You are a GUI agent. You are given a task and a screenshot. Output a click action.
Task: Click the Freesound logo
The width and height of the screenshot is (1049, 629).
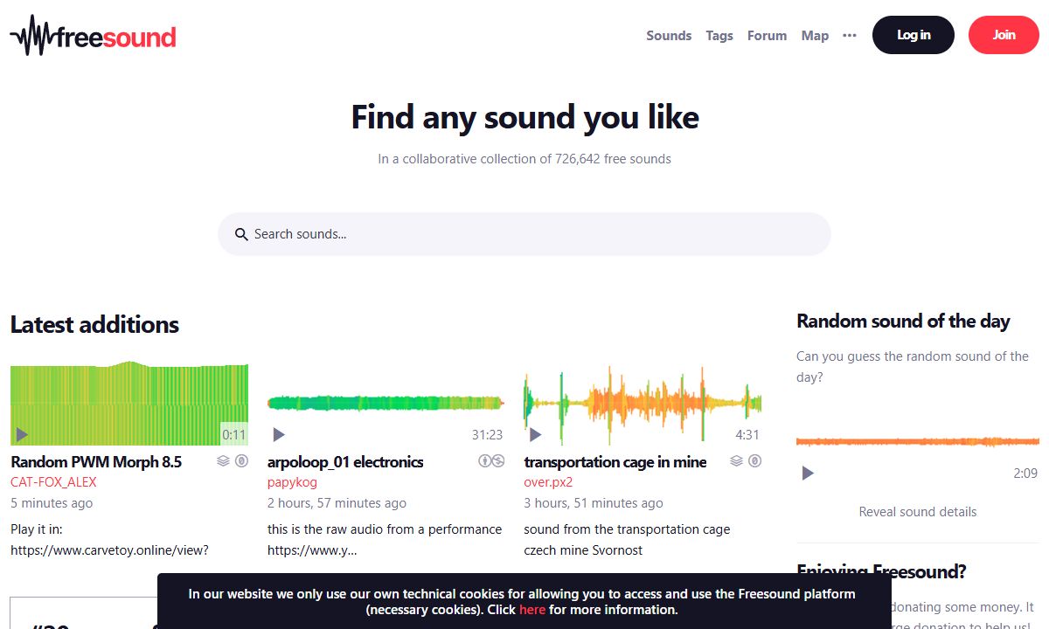click(x=93, y=36)
